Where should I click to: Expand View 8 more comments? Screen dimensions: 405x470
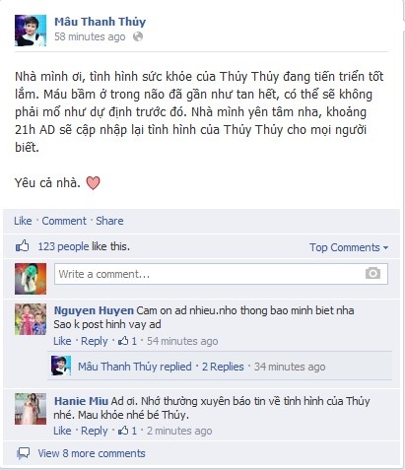92,453
